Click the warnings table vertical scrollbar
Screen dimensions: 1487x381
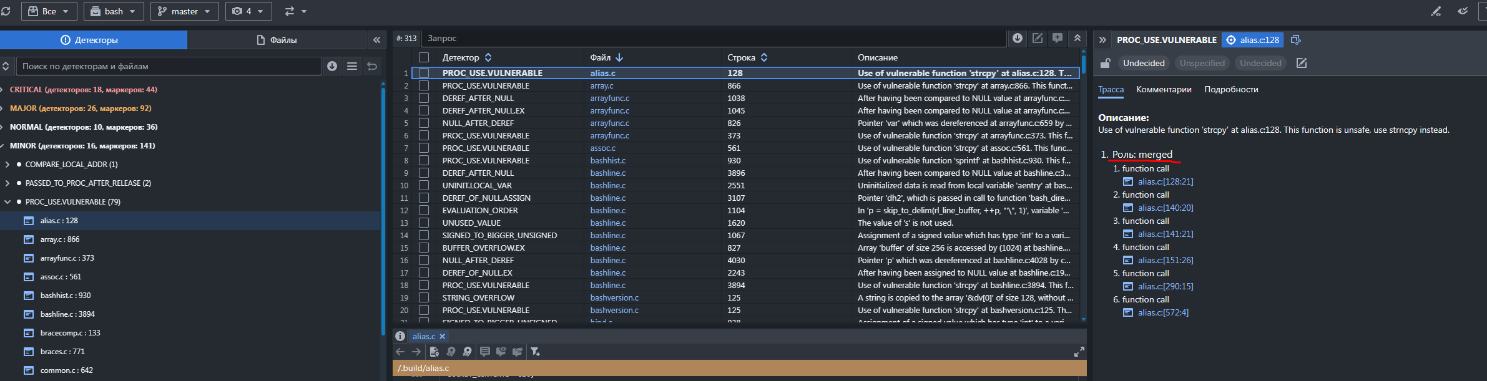click(1084, 187)
